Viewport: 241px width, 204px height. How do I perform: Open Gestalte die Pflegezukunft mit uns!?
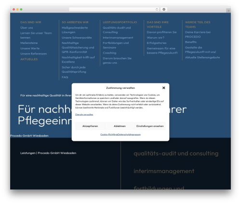[x=201, y=50]
